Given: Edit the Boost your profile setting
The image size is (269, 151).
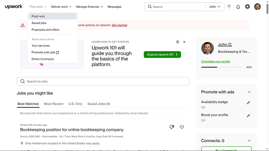Looking at the screenshot, I should (x=248, y=116).
